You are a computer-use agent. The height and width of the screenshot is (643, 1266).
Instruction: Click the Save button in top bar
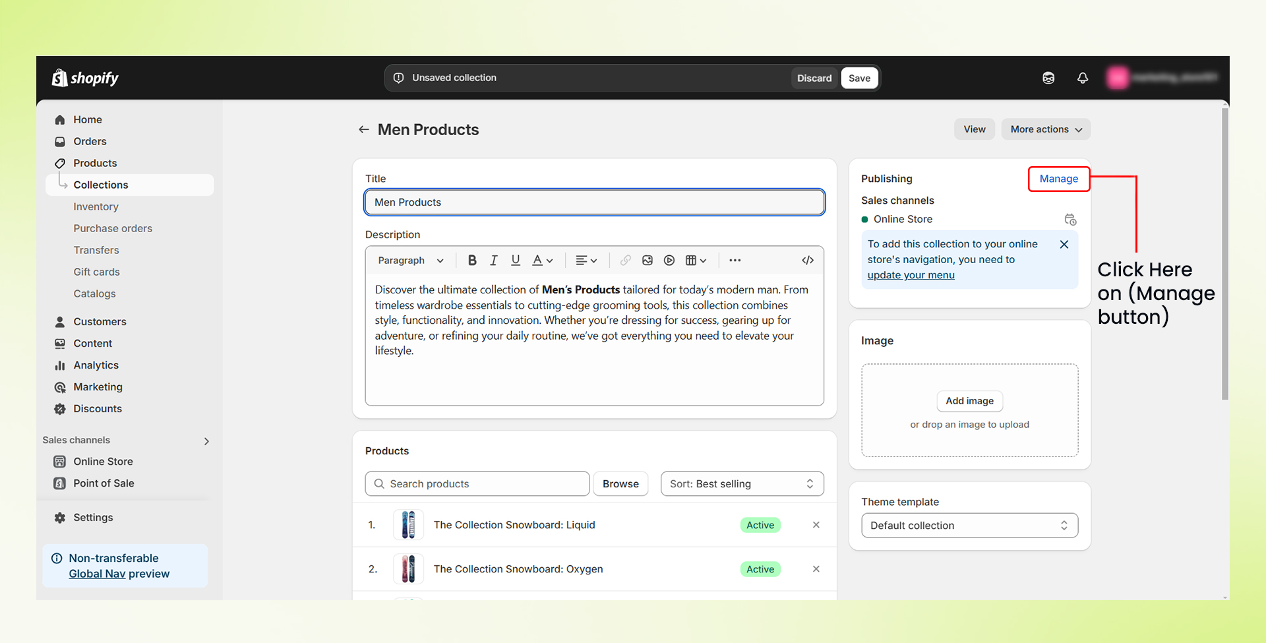click(x=859, y=78)
